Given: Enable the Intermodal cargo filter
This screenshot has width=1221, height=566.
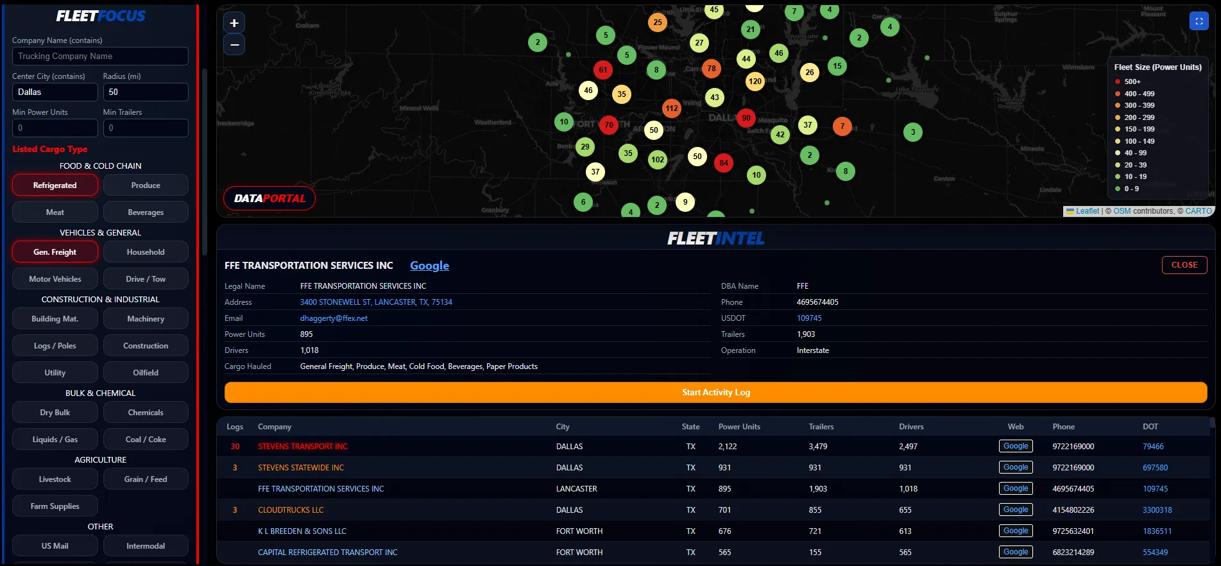Looking at the screenshot, I should pos(146,546).
